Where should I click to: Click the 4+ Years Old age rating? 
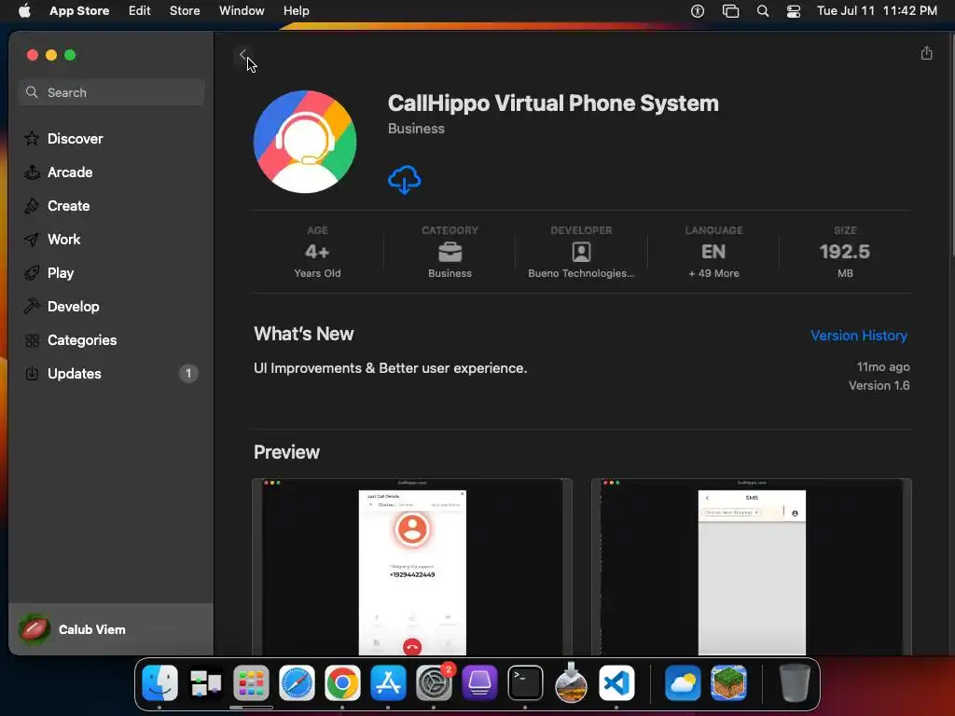point(317,252)
